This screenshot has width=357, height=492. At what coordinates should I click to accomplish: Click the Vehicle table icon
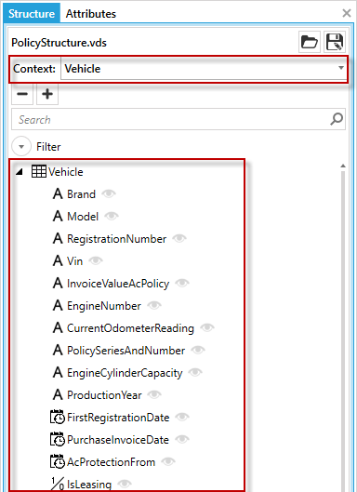(x=39, y=171)
